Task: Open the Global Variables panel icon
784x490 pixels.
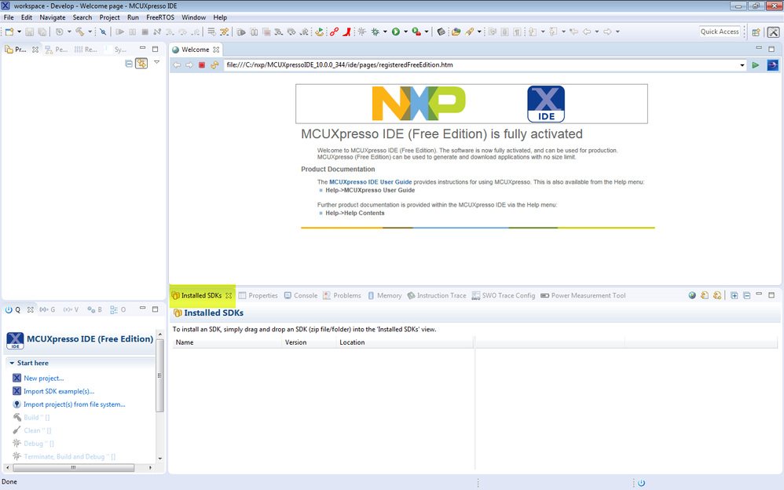Action: coord(47,309)
